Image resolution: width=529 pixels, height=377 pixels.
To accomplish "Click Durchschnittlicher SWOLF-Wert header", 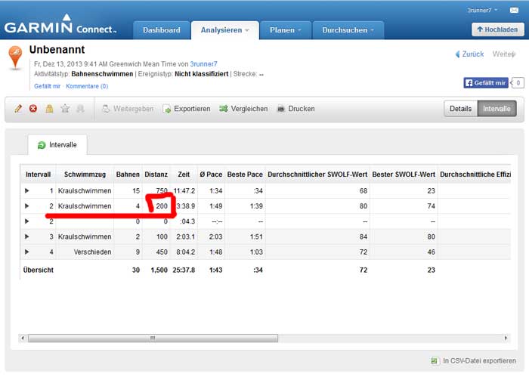I will pyautogui.click(x=317, y=175).
